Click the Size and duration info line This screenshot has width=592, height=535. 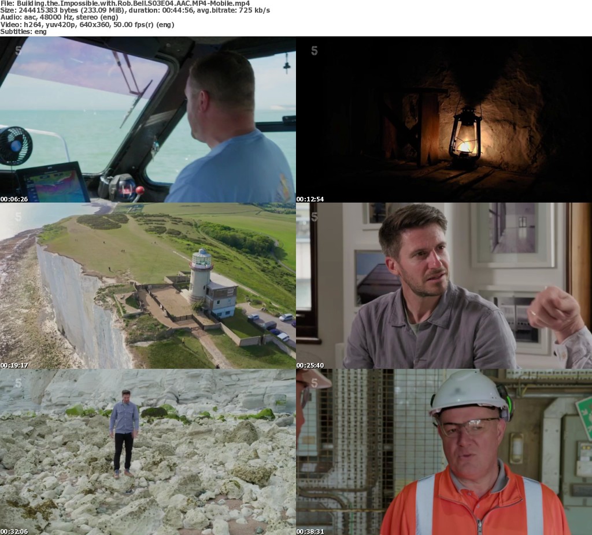click(x=135, y=10)
